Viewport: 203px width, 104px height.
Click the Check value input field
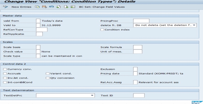point(38,51)
